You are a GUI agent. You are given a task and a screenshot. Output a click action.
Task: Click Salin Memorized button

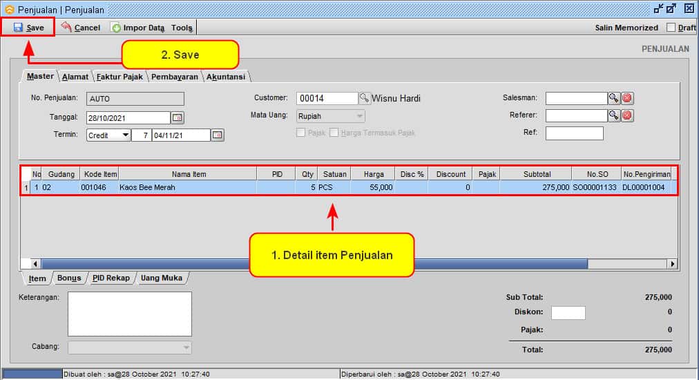[626, 28]
